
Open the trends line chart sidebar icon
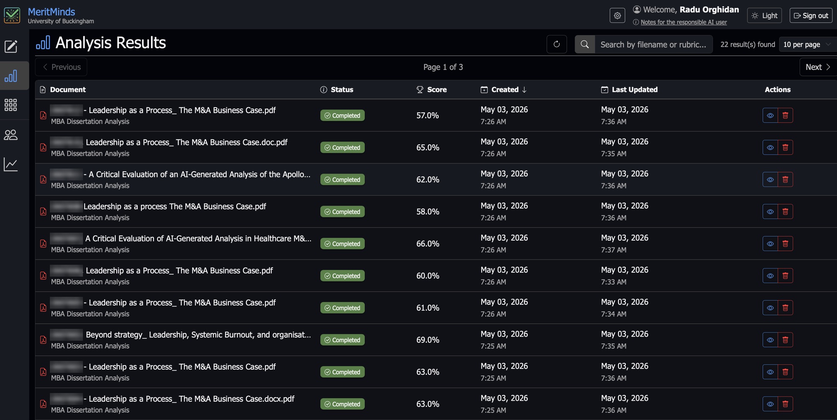coord(11,165)
